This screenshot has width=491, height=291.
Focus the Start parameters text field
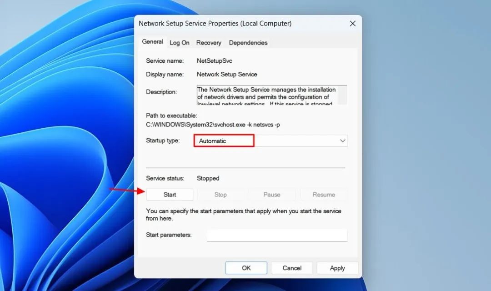(277, 235)
